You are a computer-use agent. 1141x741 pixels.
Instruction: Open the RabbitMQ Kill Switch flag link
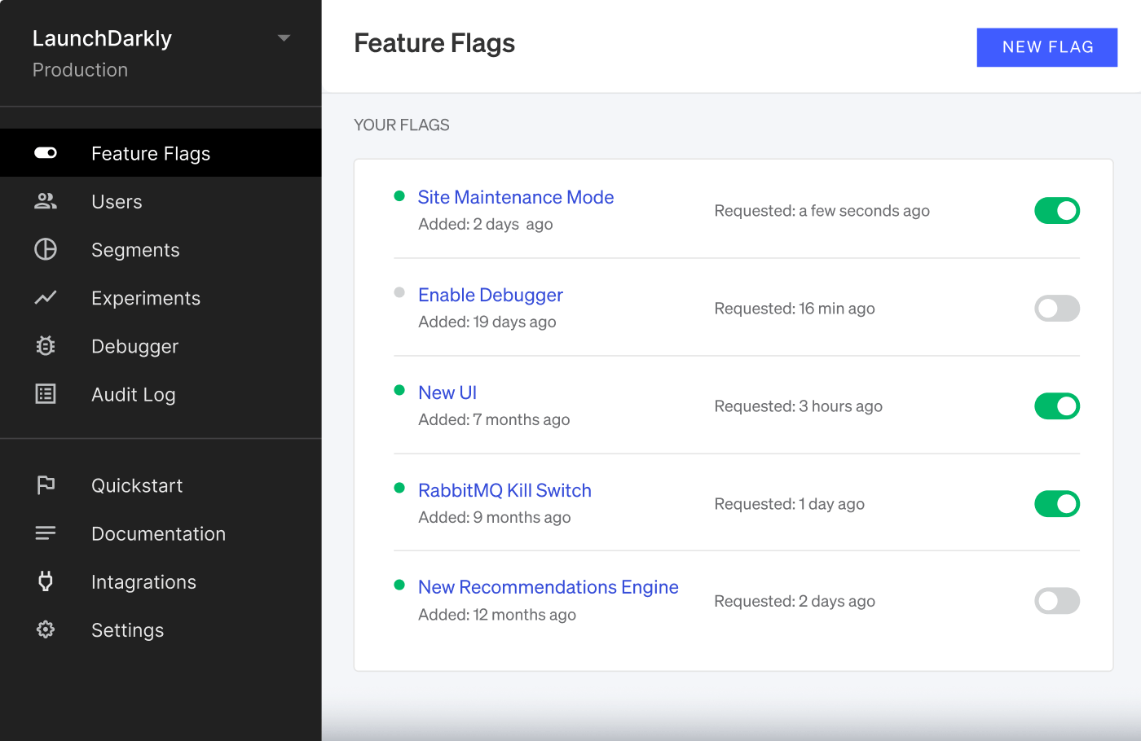(504, 490)
